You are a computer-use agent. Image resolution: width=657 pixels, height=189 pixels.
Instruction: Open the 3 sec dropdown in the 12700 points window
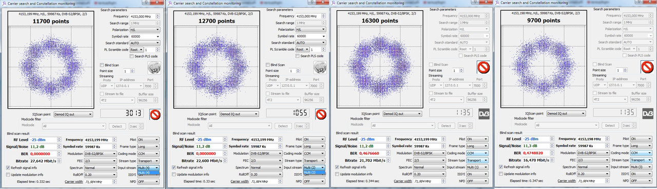(x=302, y=126)
